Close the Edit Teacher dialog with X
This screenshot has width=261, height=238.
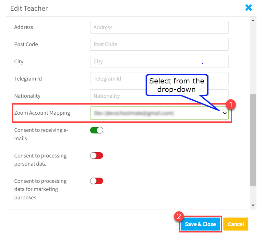[x=249, y=8]
